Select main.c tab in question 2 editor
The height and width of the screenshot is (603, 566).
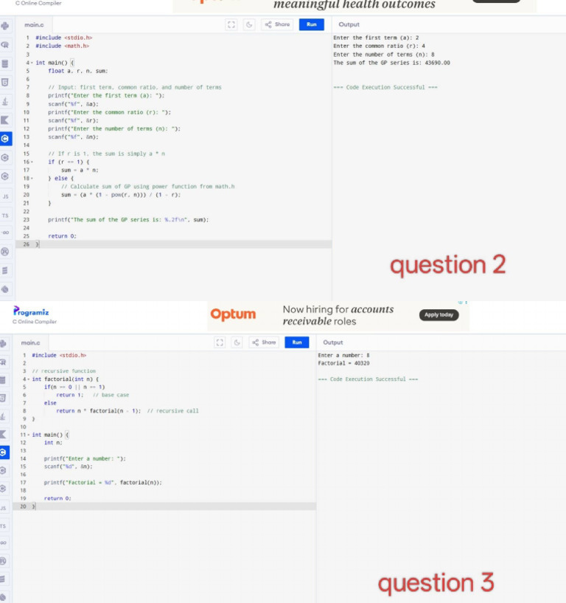[34, 24]
